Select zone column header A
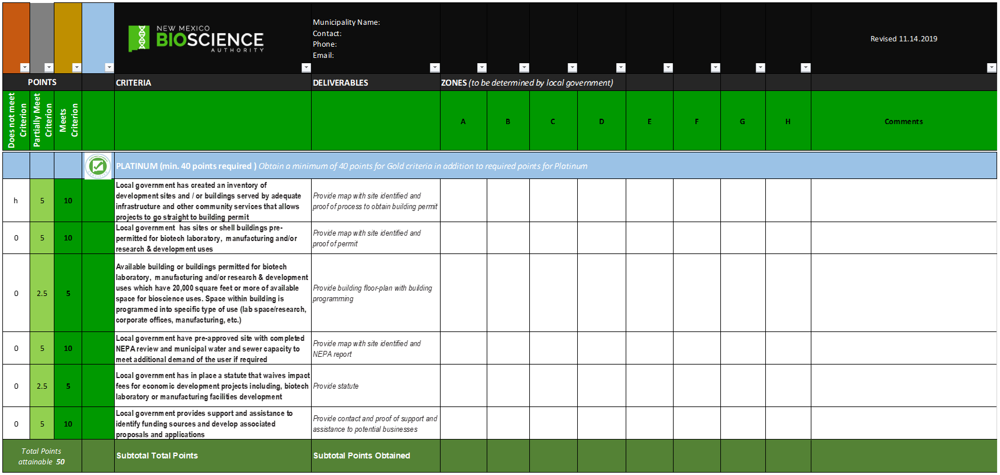The image size is (1000, 475). pos(464,121)
